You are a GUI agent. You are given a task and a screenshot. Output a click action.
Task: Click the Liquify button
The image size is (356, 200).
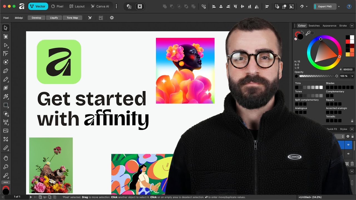[x=54, y=18]
